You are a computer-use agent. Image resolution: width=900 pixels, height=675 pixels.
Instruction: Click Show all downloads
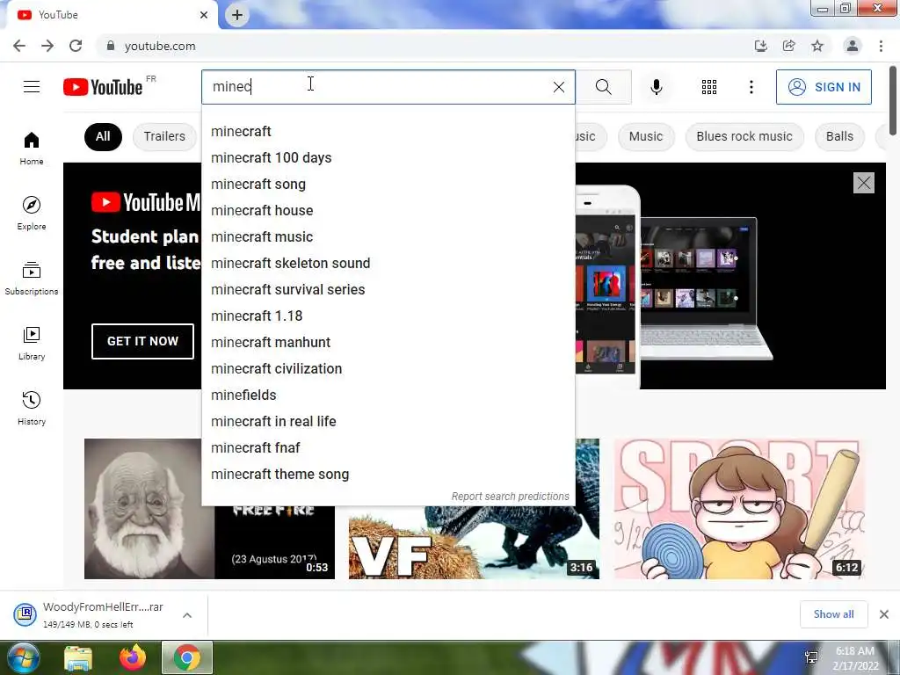833,614
